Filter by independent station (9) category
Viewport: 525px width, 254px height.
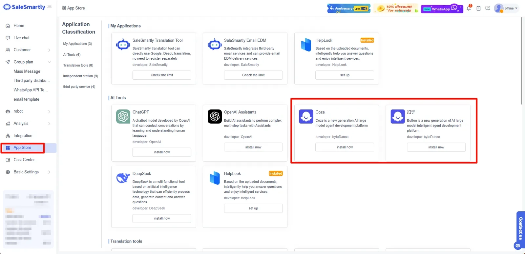coord(80,76)
